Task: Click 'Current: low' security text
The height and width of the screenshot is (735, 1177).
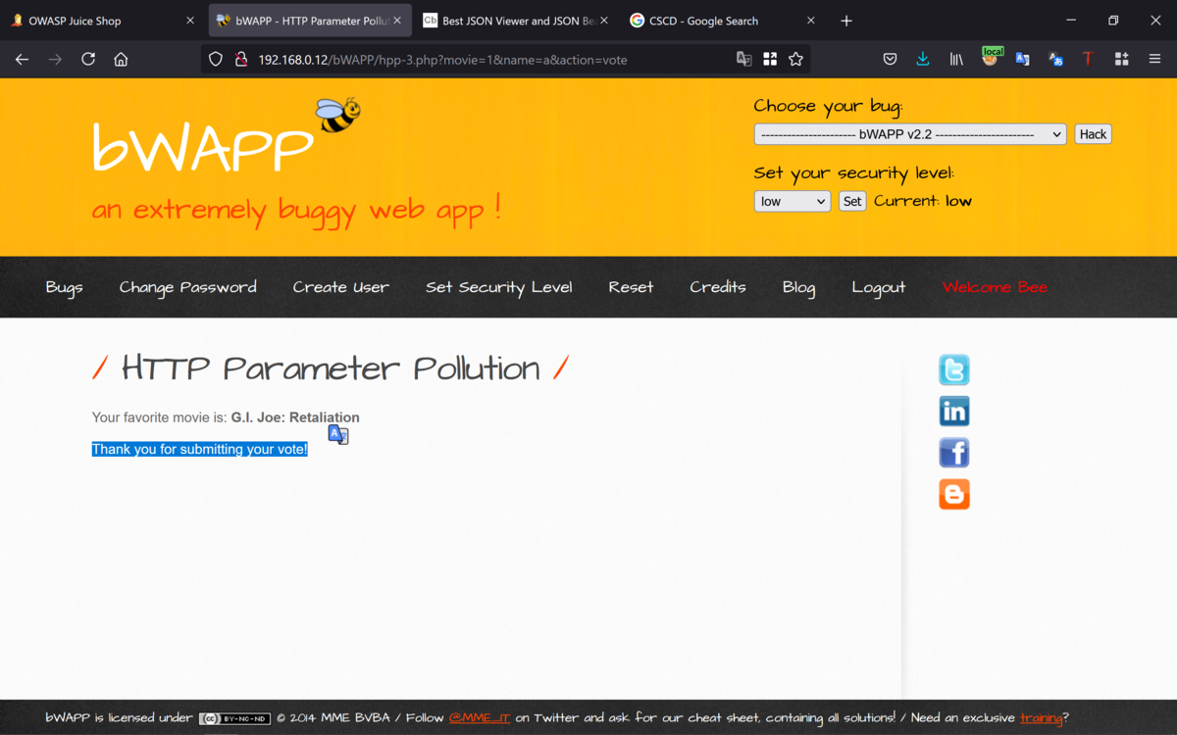Action: [x=923, y=201]
